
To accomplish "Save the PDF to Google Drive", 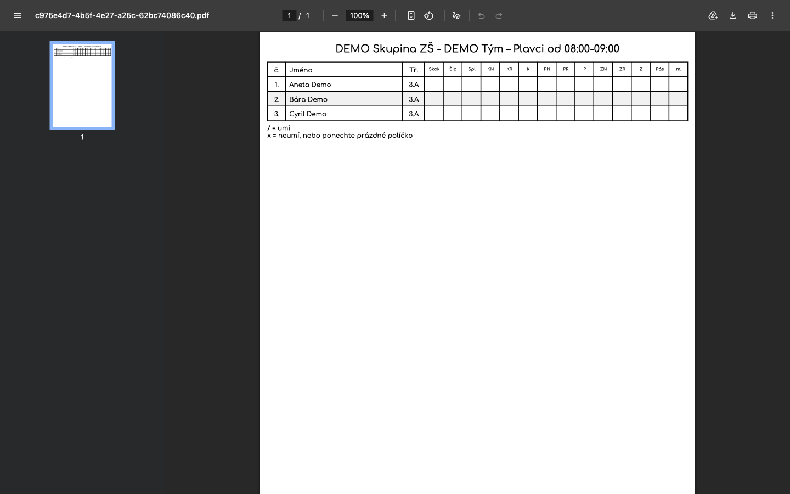I will pyautogui.click(x=713, y=15).
